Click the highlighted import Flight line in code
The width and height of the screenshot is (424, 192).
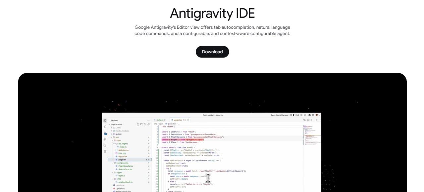(x=183, y=140)
